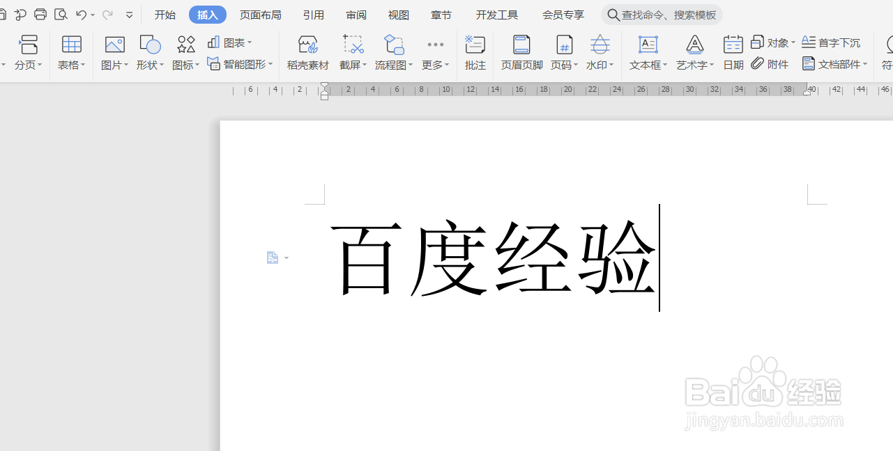Viewport: 893px width, 451px height.
Task: Expand the 形状 dropdown arrow
Action: coord(162,65)
